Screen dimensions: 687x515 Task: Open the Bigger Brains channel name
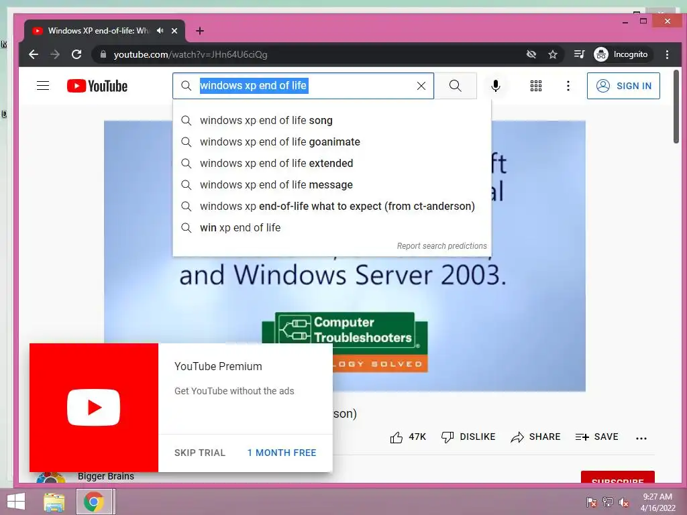[106, 476]
